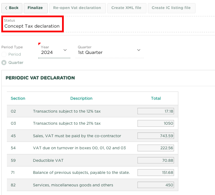Click Create IC listing file button
The height and width of the screenshot is (195, 215).
pos(171,8)
